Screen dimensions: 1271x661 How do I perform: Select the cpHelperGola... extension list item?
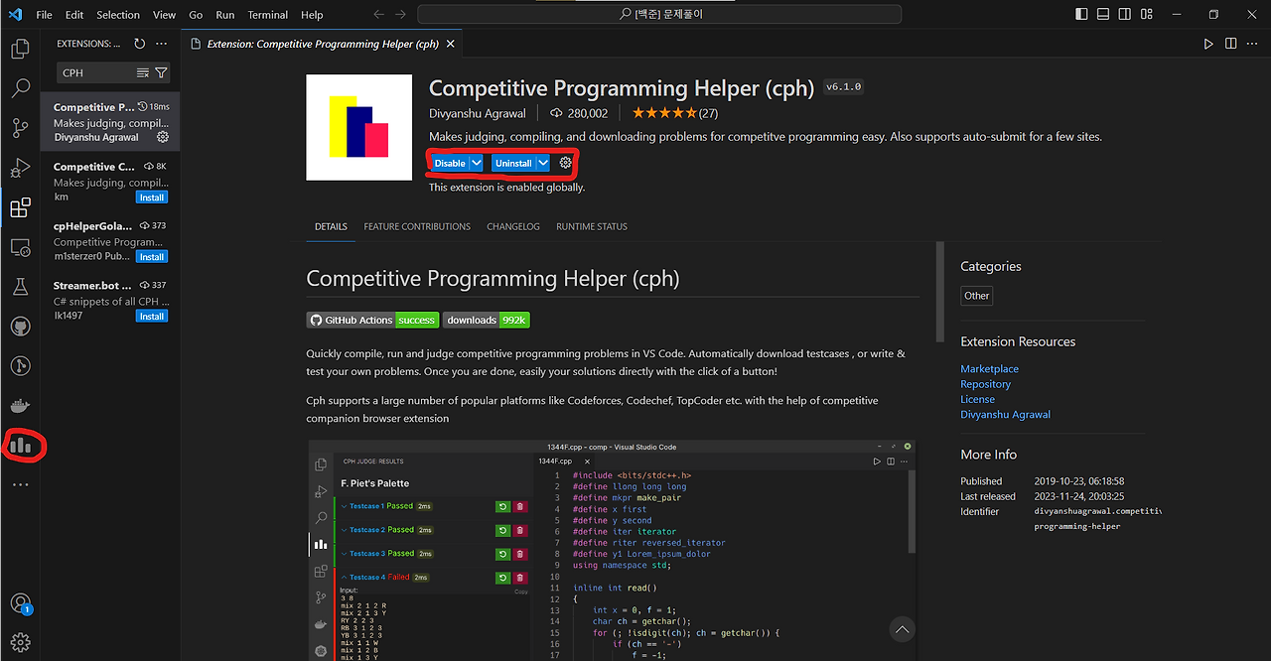(110, 241)
